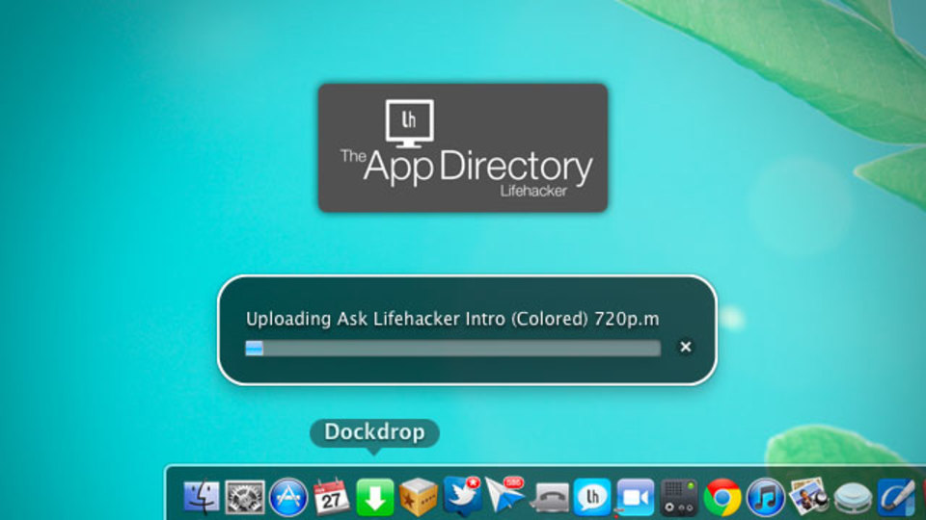
Task: Click the Dockdrop tooltip label
Action: pos(374,432)
